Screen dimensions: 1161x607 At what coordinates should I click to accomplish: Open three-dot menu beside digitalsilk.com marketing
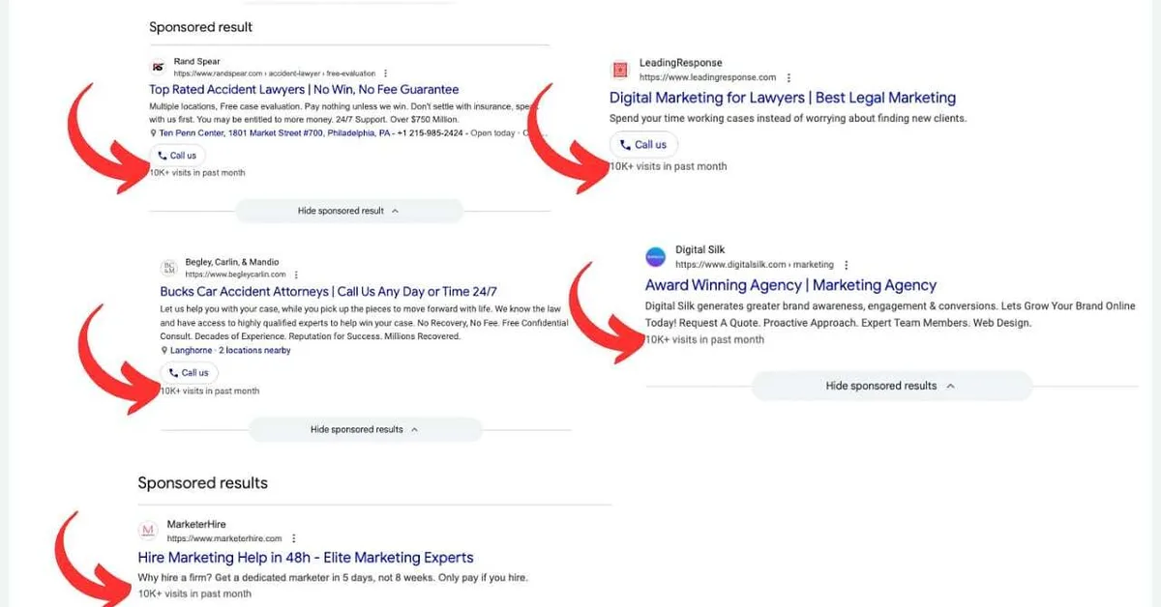point(847,265)
